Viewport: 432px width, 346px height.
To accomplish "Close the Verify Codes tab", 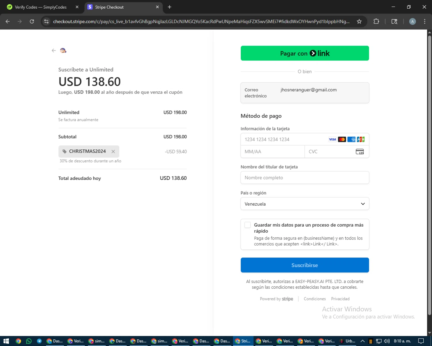I will [x=77, y=7].
